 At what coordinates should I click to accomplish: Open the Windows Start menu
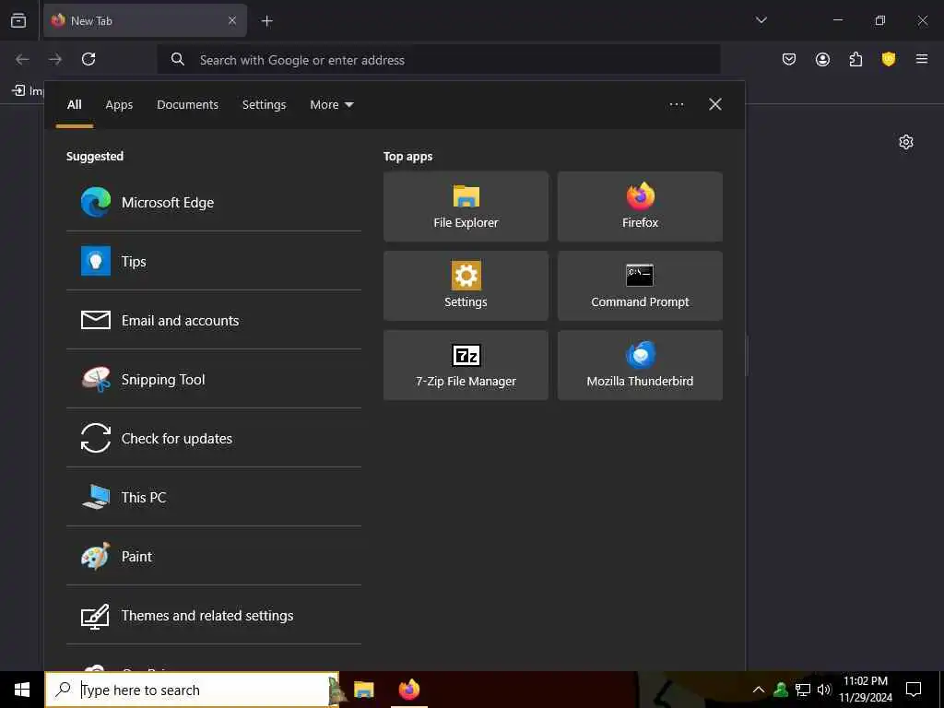point(22,690)
